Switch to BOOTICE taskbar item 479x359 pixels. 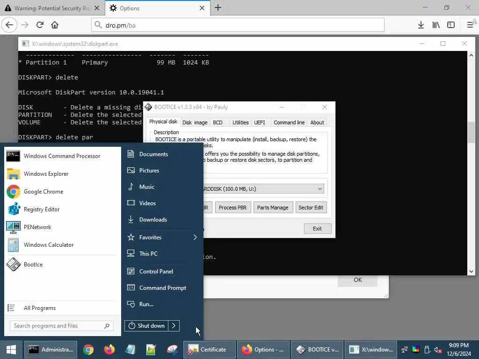[317, 350]
